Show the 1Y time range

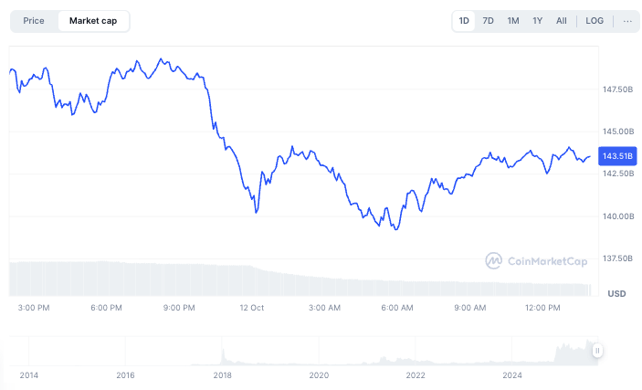pyautogui.click(x=538, y=21)
